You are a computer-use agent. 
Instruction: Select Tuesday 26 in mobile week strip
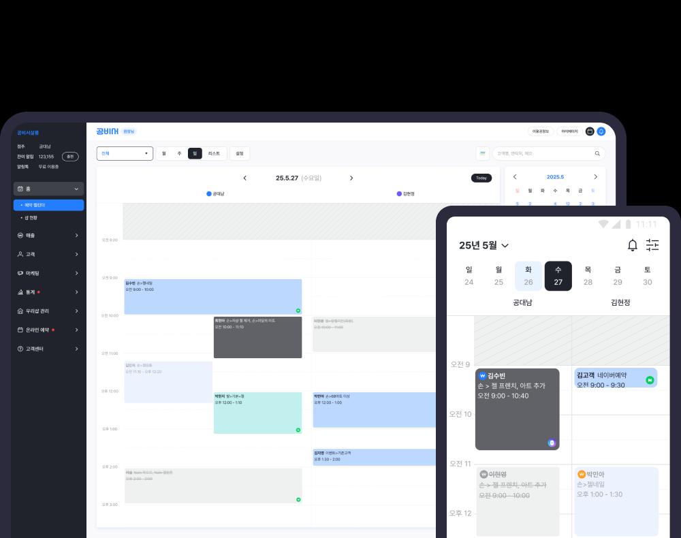pos(528,276)
